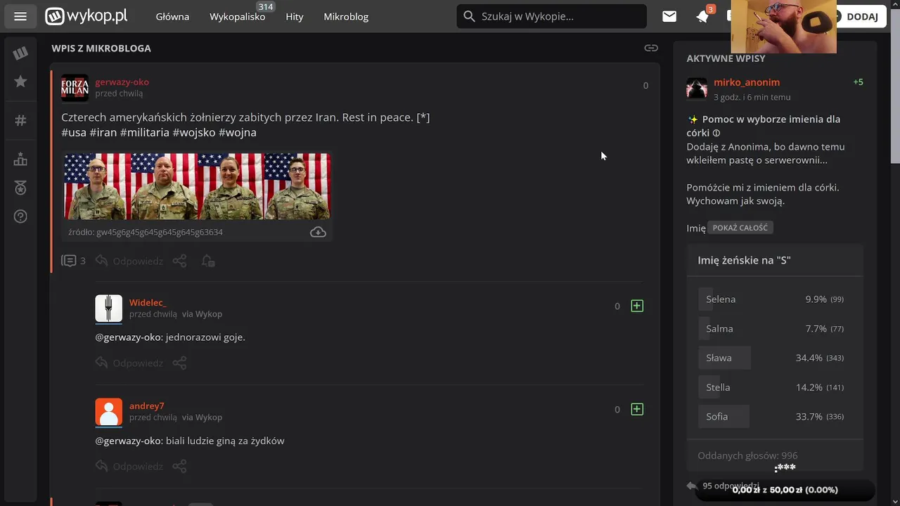Click the DODAJ button
900x506 pixels.
tap(862, 16)
